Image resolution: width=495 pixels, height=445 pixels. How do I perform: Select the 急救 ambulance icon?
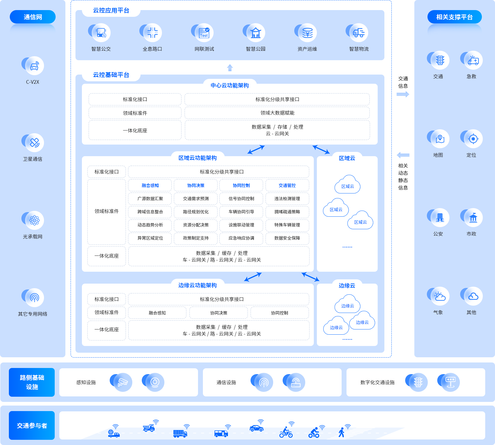pyautogui.click(x=473, y=60)
